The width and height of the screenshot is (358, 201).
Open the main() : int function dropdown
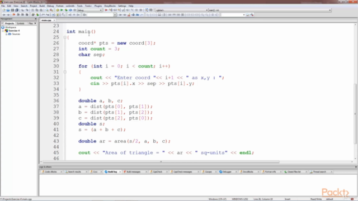270,10
